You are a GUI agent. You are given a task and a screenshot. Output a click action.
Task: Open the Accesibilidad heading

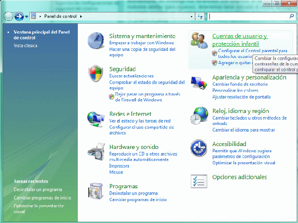[x=229, y=144]
